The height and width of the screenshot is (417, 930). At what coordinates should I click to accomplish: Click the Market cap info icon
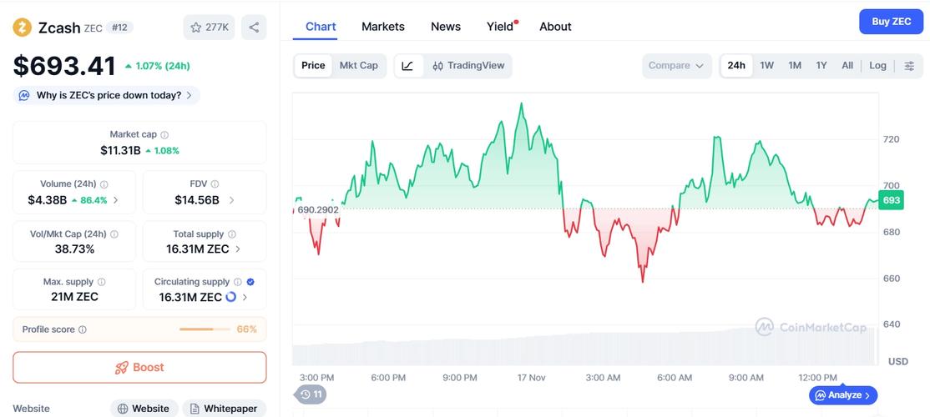[164, 135]
